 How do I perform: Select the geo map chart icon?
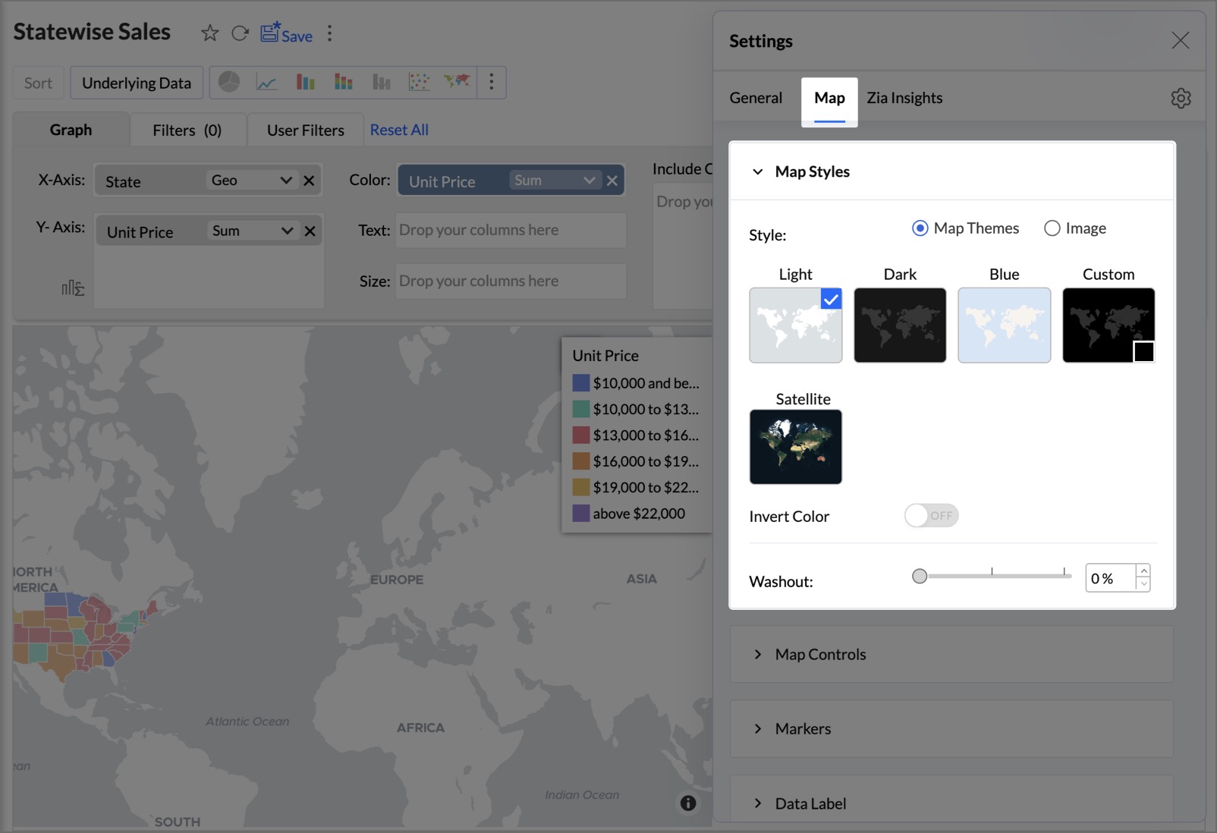457,81
